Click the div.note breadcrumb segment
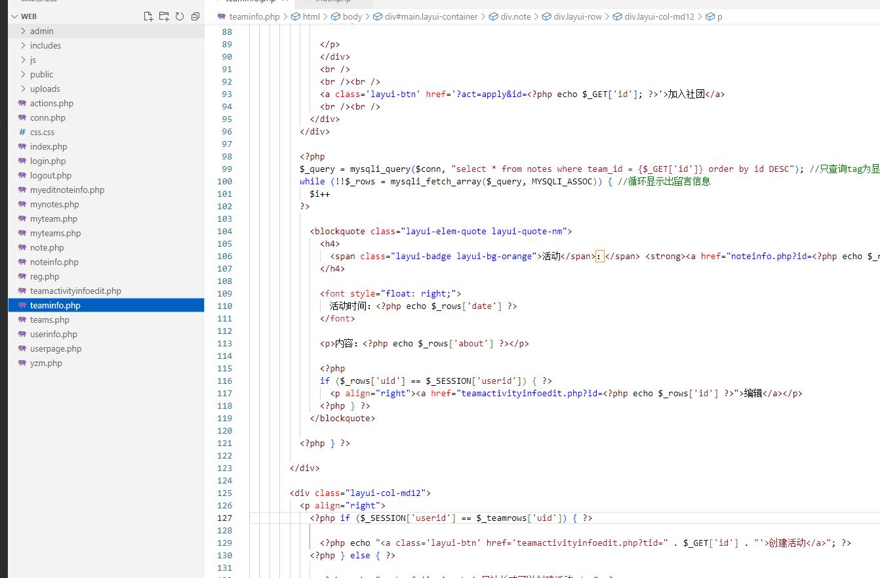880x578 pixels. pyautogui.click(x=515, y=16)
